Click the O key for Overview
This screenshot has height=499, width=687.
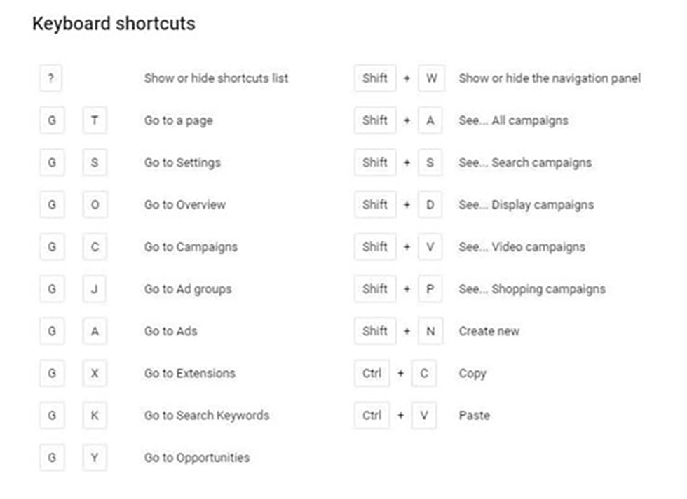point(95,204)
